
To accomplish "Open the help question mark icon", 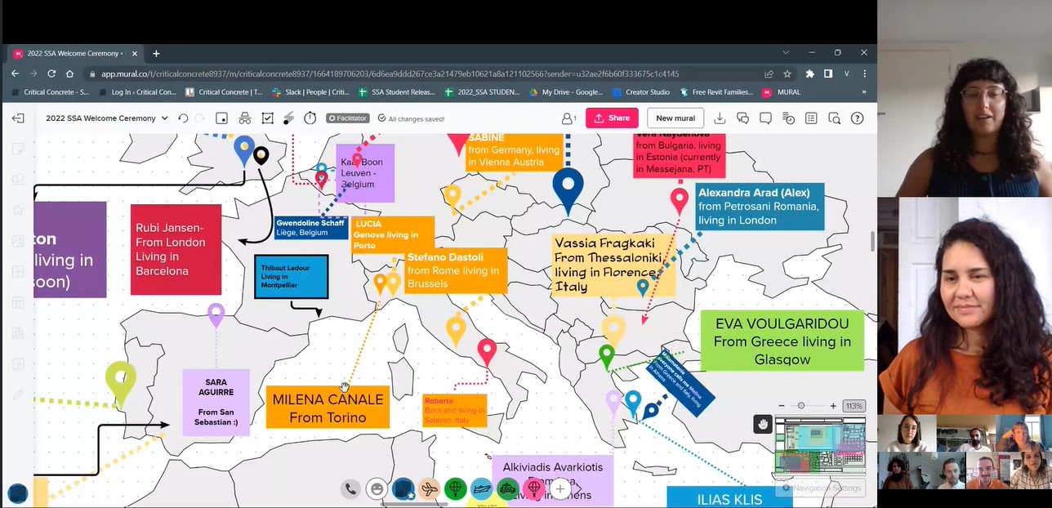I will click(x=857, y=118).
